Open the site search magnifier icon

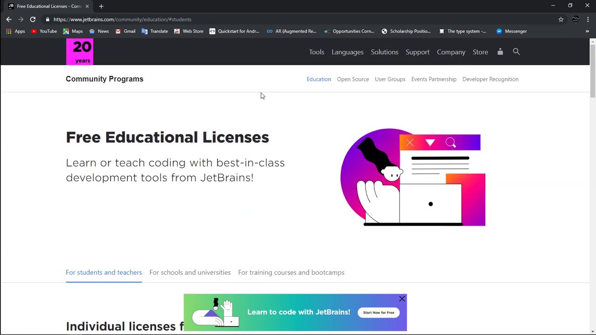click(x=516, y=52)
